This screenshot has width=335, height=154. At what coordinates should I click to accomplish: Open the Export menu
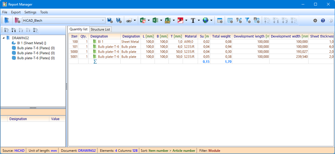pos(16,12)
